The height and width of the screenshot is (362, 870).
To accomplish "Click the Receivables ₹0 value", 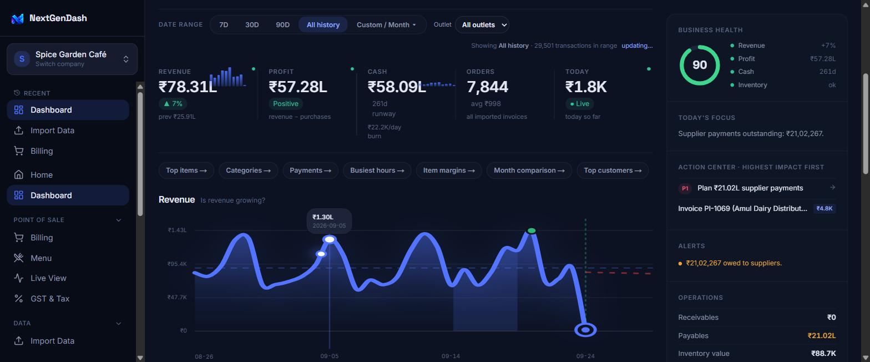I will pyautogui.click(x=831, y=318).
